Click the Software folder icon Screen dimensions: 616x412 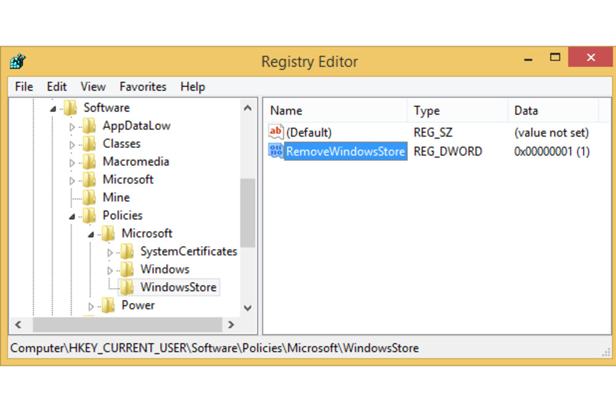coord(71,108)
